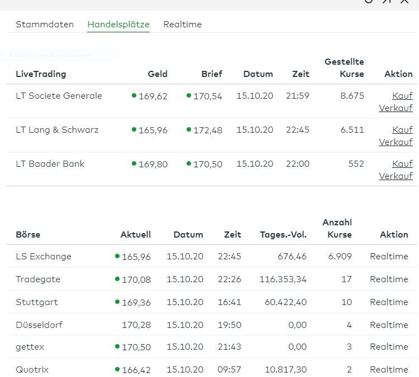419x377 pixels.
Task: Click the refresh icon at top right
Action: point(369,2)
